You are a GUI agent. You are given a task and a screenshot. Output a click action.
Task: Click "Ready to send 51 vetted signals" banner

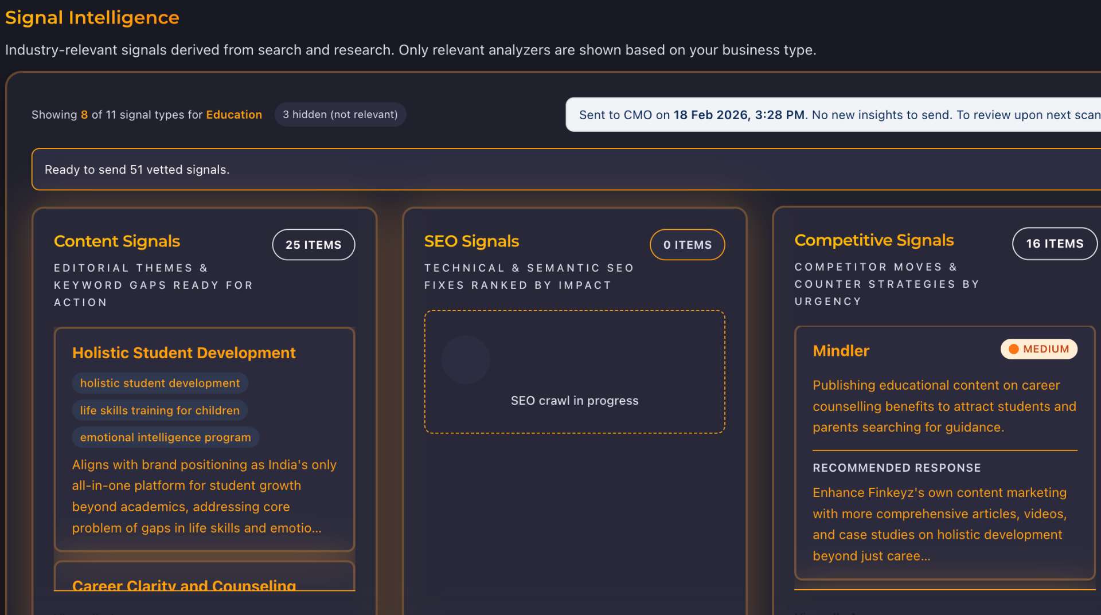point(136,169)
